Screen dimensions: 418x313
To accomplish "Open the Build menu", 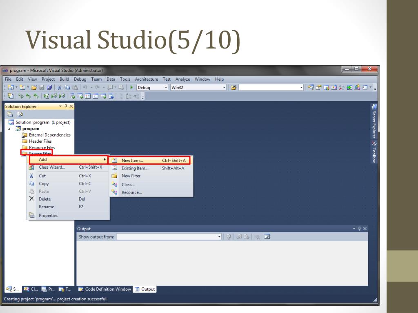I will [x=64, y=79].
